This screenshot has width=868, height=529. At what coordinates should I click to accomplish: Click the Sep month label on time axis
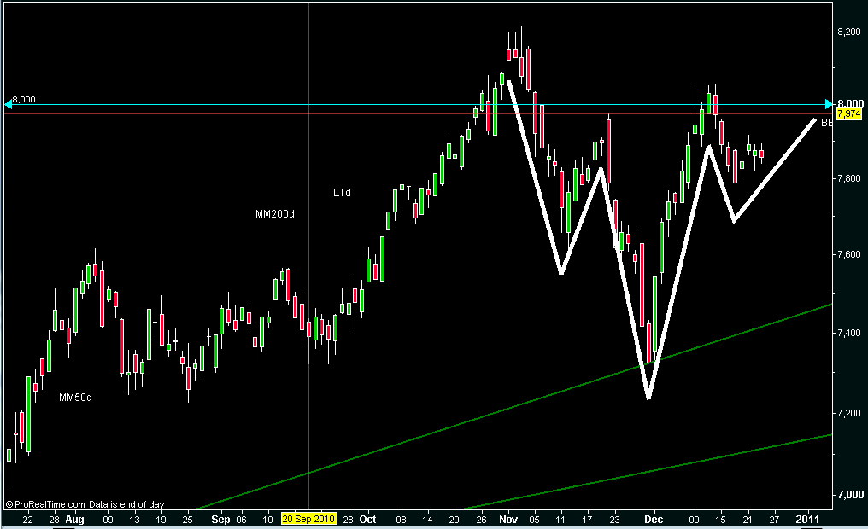coord(220,520)
